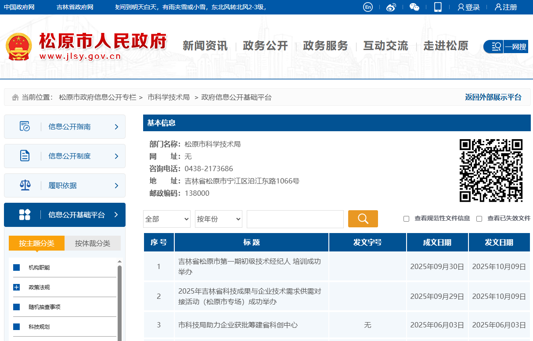Switch to English with En icon
This screenshot has width=533, height=341.
click(x=368, y=7)
